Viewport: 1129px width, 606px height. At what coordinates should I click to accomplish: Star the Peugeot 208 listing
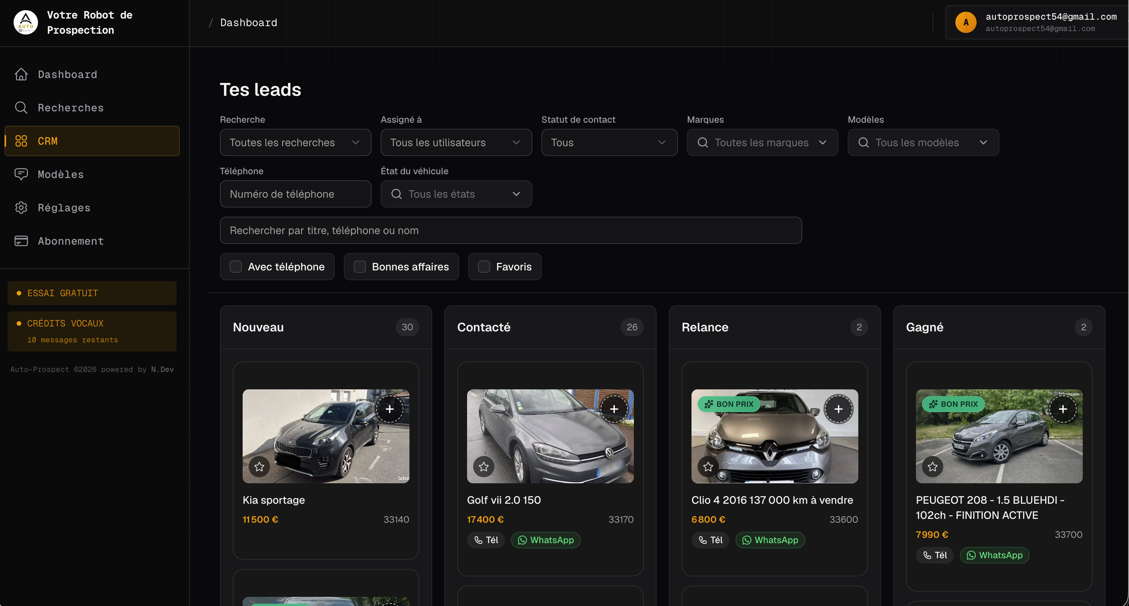pyautogui.click(x=933, y=467)
